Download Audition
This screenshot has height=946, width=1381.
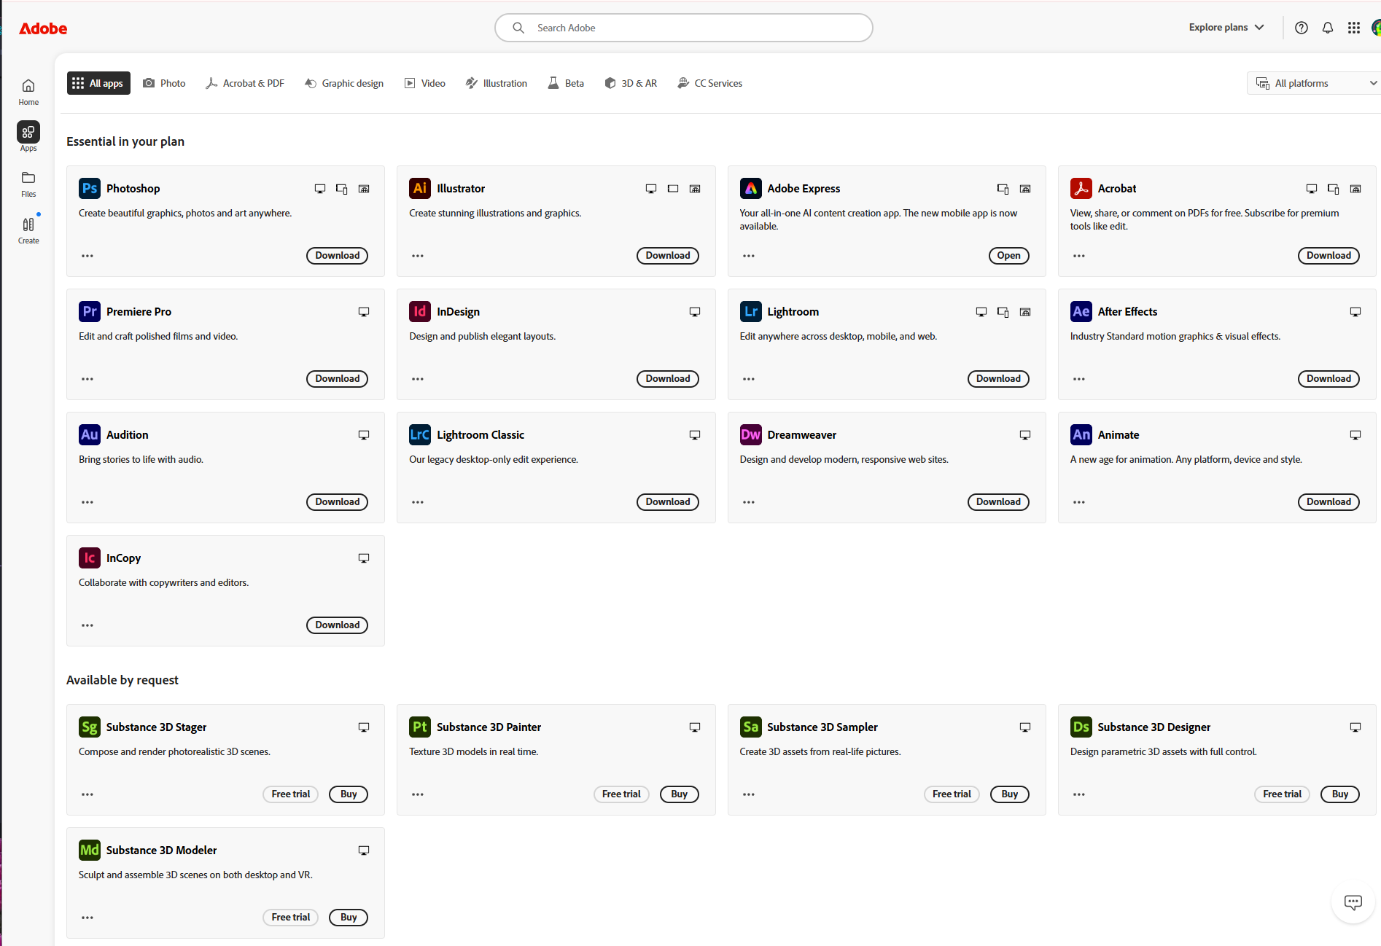point(337,502)
